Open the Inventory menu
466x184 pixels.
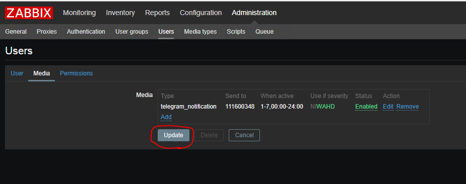tap(120, 13)
